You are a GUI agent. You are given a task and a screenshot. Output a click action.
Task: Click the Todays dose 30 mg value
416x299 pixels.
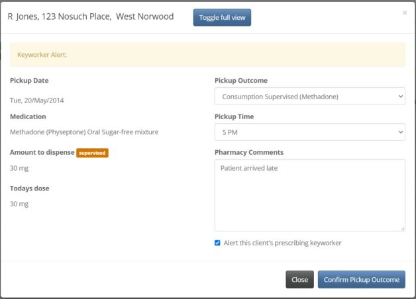(x=19, y=204)
